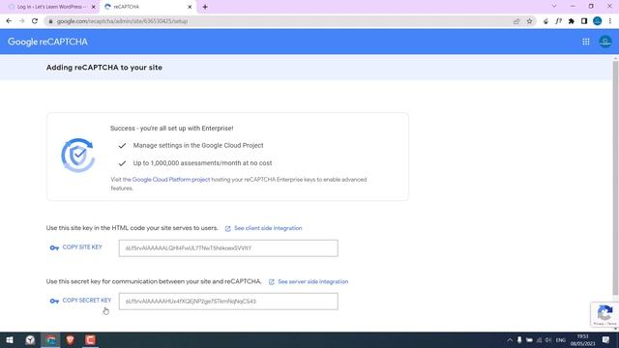Open the Extensions puzzle icon
Image resolution: width=619 pixels, height=348 pixels.
tap(572, 21)
